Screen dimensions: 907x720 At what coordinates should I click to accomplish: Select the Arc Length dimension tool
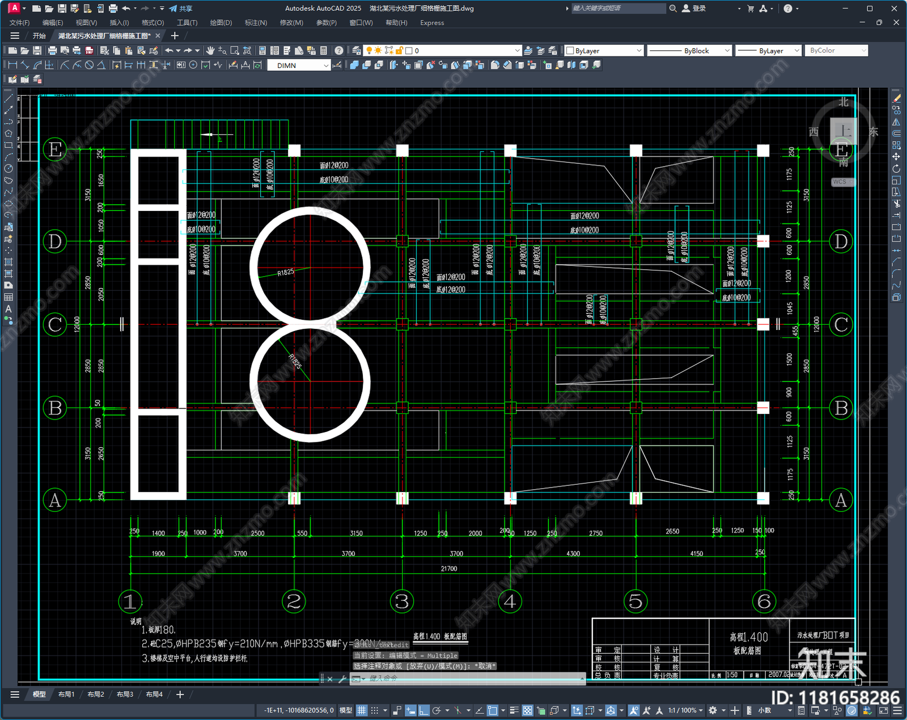pos(37,65)
